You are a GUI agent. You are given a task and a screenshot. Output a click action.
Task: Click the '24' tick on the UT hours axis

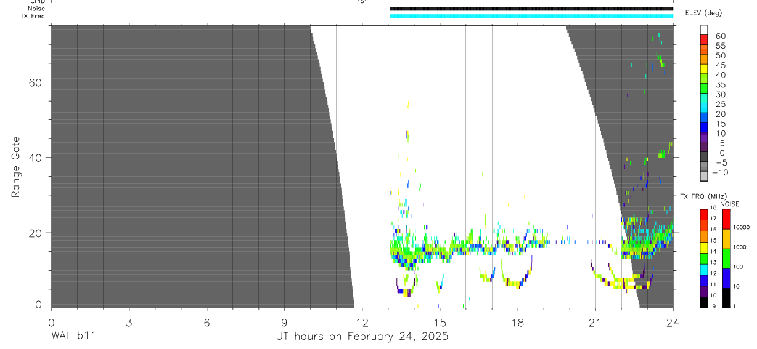point(673,322)
